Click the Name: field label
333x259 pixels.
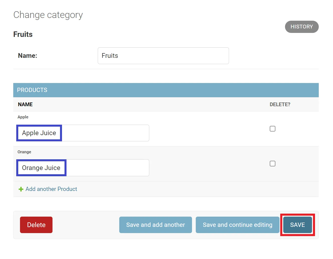[x=27, y=56]
